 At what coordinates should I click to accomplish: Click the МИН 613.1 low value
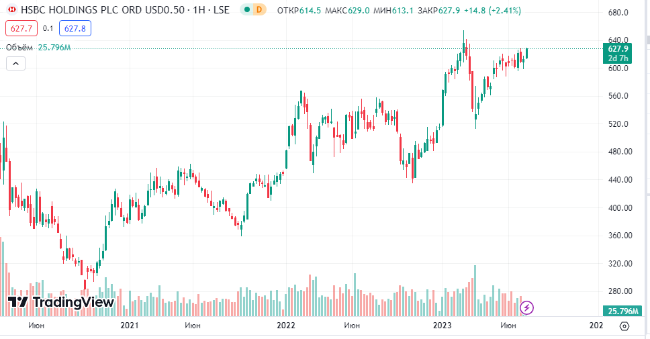[x=393, y=10]
